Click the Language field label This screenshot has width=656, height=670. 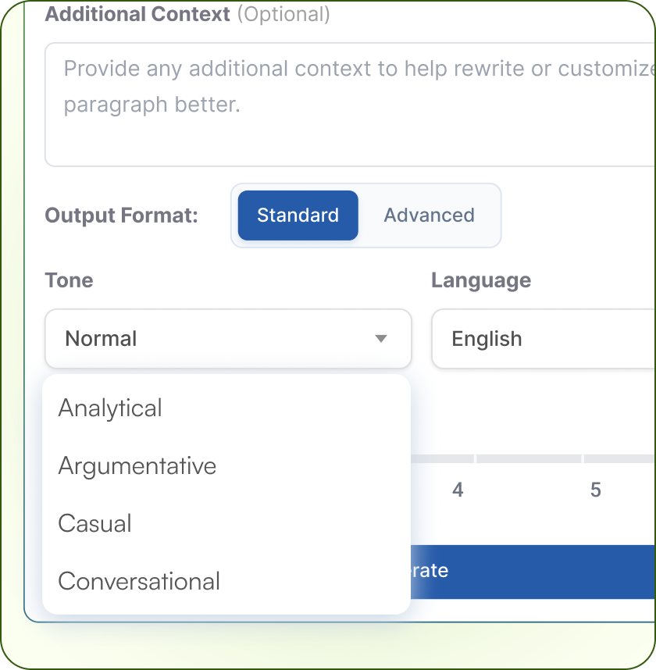pyautogui.click(x=481, y=280)
